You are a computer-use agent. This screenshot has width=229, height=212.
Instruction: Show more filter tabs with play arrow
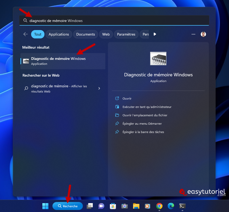point(155,34)
